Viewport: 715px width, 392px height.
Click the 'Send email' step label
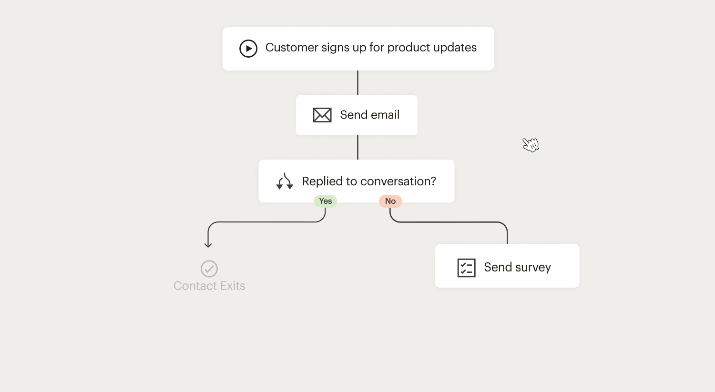click(x=370, y=115)
